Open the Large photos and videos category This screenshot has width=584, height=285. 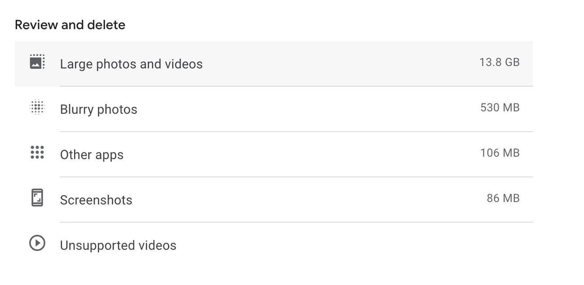[x=131, y=64]
